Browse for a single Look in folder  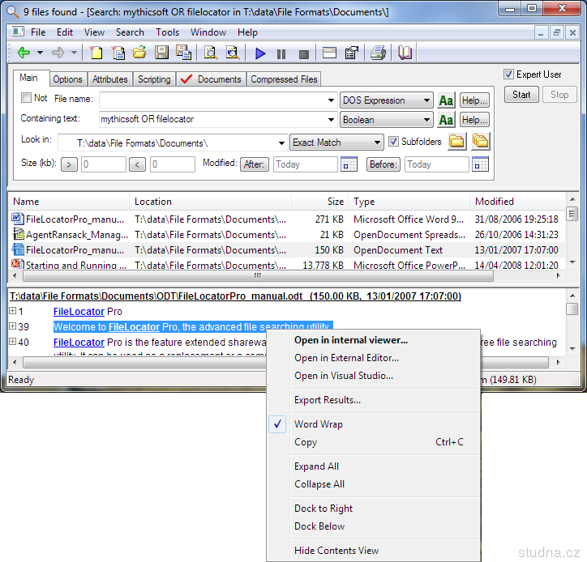(456, 142)
